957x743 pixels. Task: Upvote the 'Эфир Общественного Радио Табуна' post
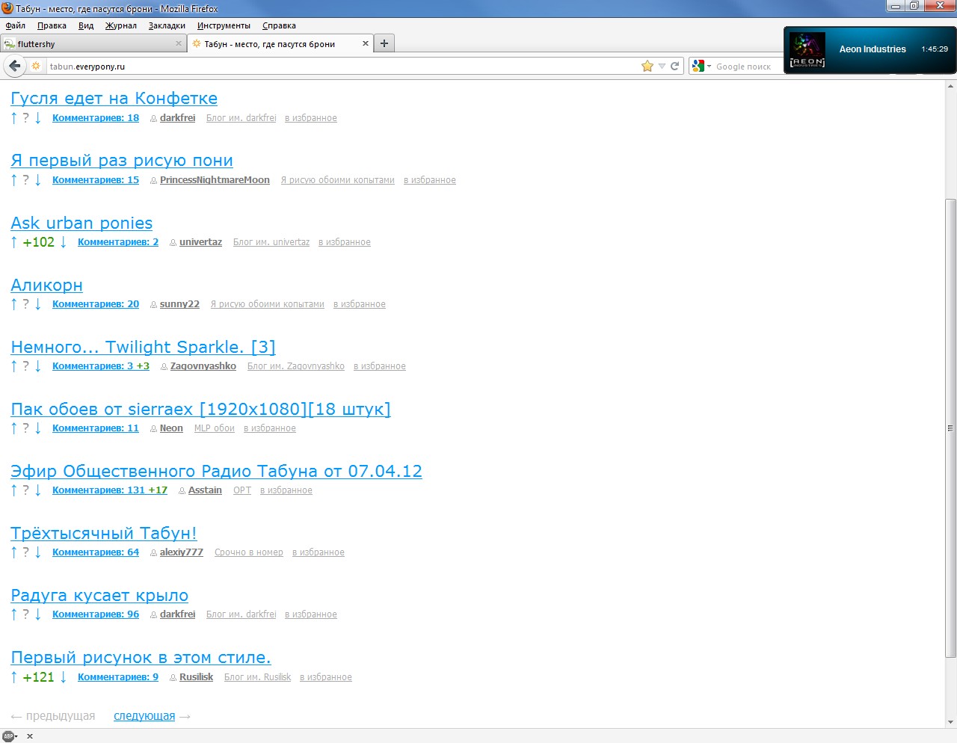pos(13,490)
